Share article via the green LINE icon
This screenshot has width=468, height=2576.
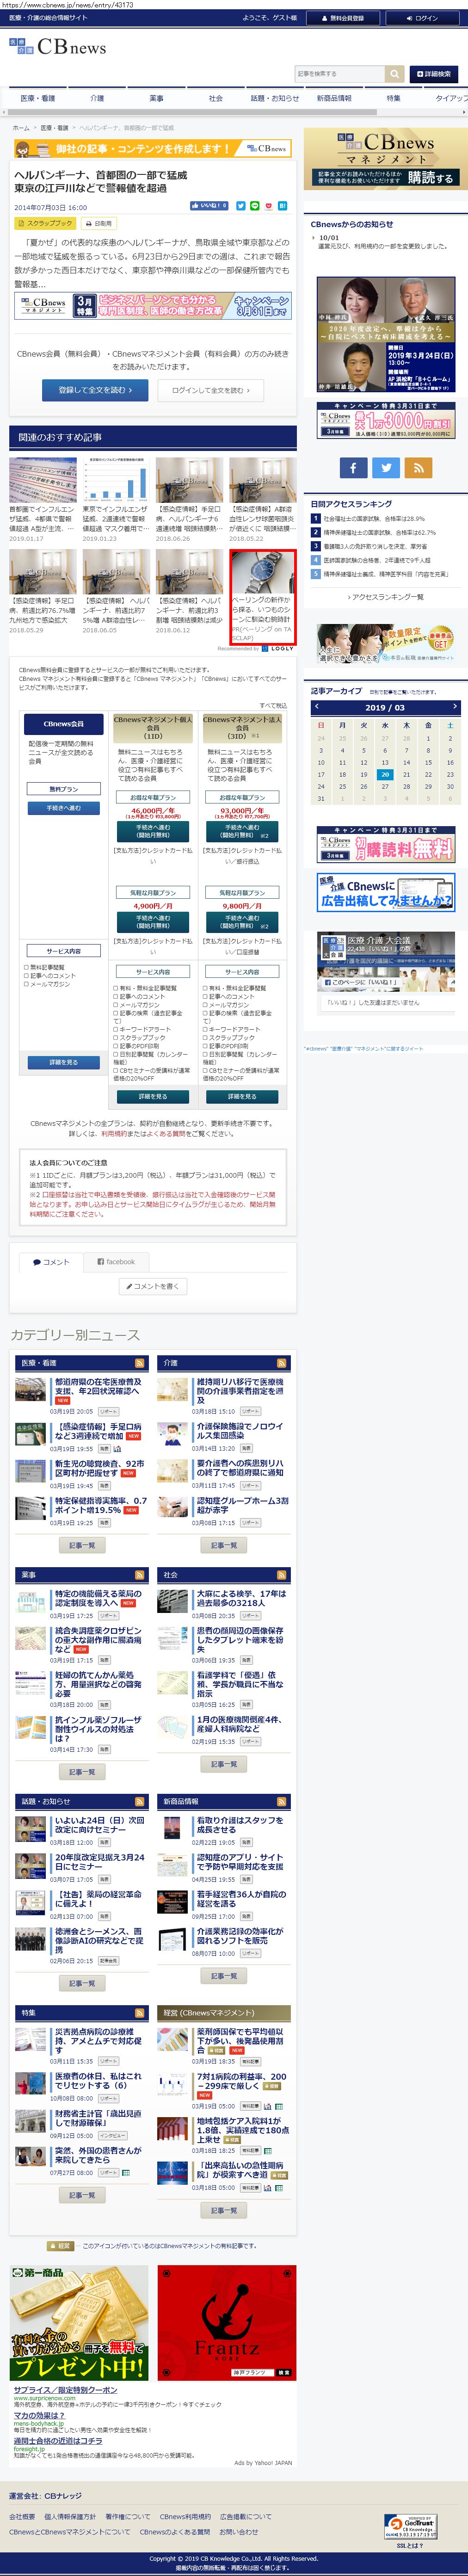[255, 206]
